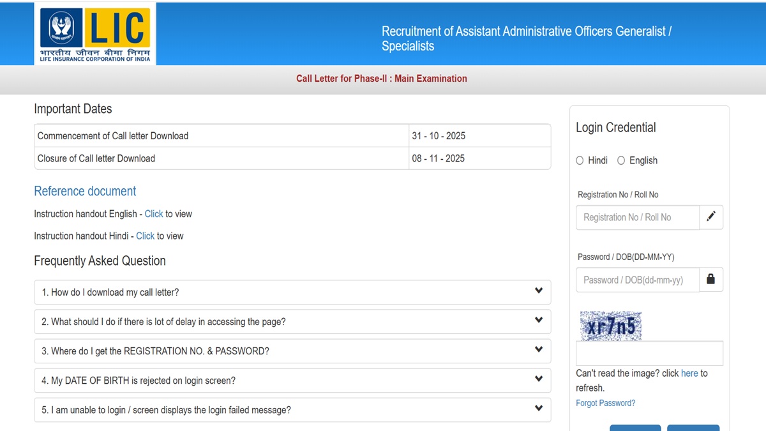The height and width of the screenshot is (431, 766).
Task: Click the left blue button below Forgot Password
Action: [635, 428]
